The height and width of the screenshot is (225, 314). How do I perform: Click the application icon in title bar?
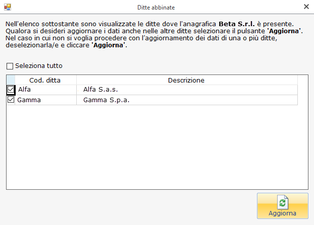(x=8, y=7)
